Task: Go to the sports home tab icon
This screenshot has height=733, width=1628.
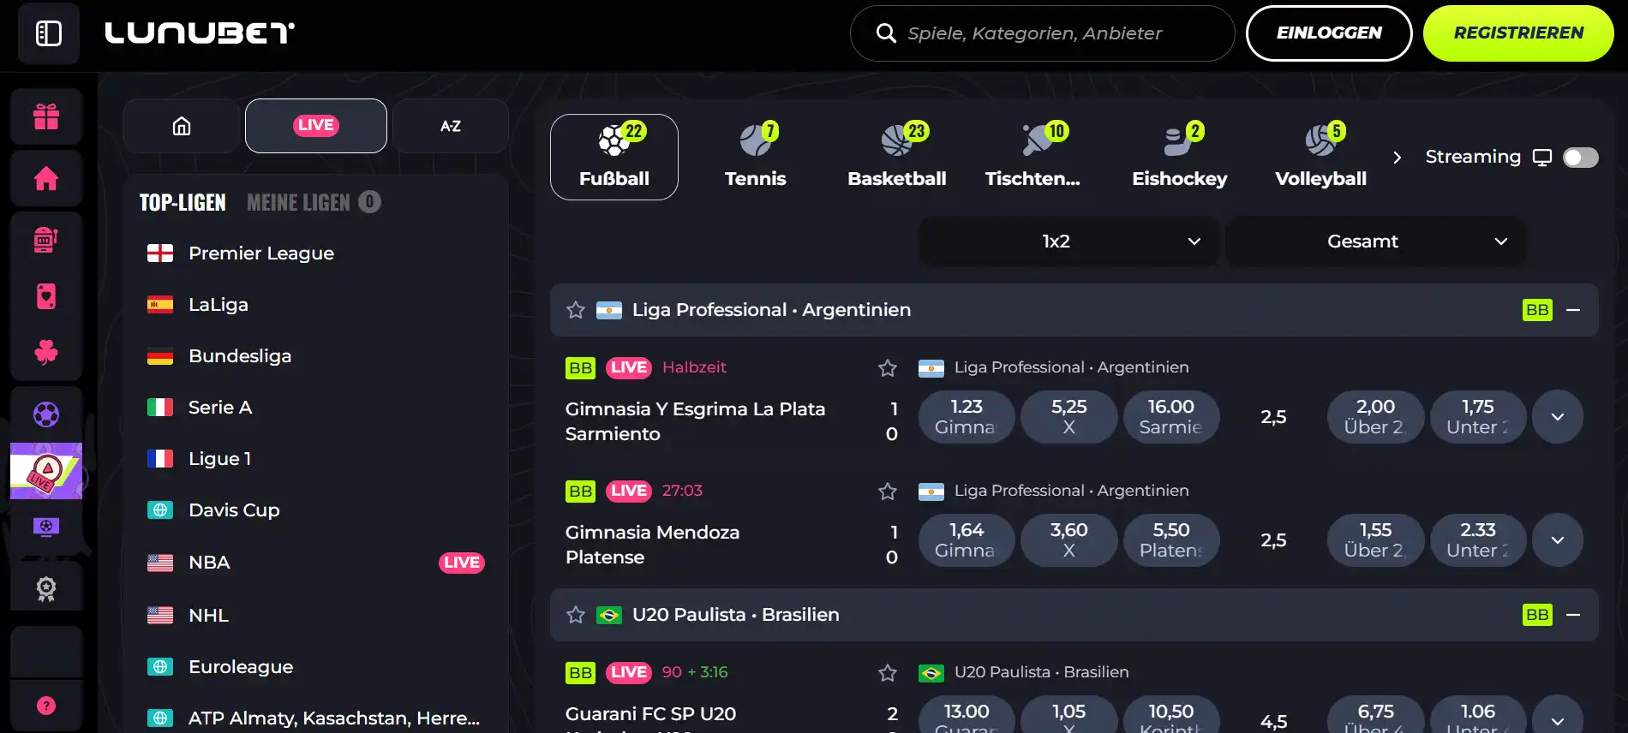Action: pos(182,126)
